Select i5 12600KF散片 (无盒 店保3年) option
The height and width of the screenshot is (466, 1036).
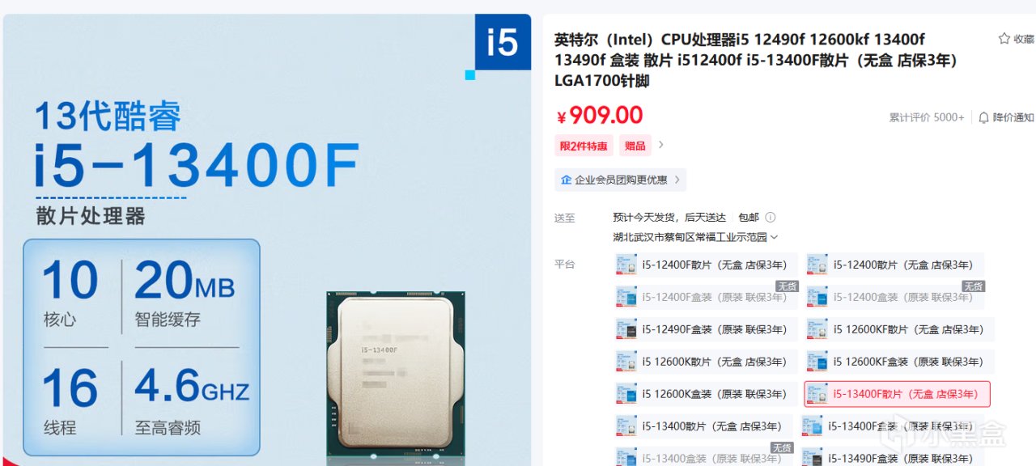click(x=898, y=329)
